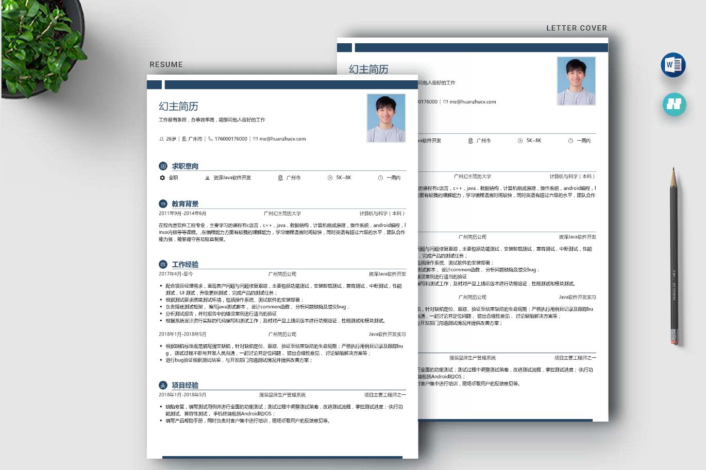This screenshot has width=706, height=470.
Task: Click the 求职意向 heading
Action: (185, 166)
